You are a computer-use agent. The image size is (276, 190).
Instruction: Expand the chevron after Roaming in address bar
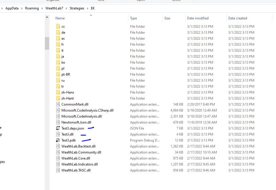pos(42,8)
